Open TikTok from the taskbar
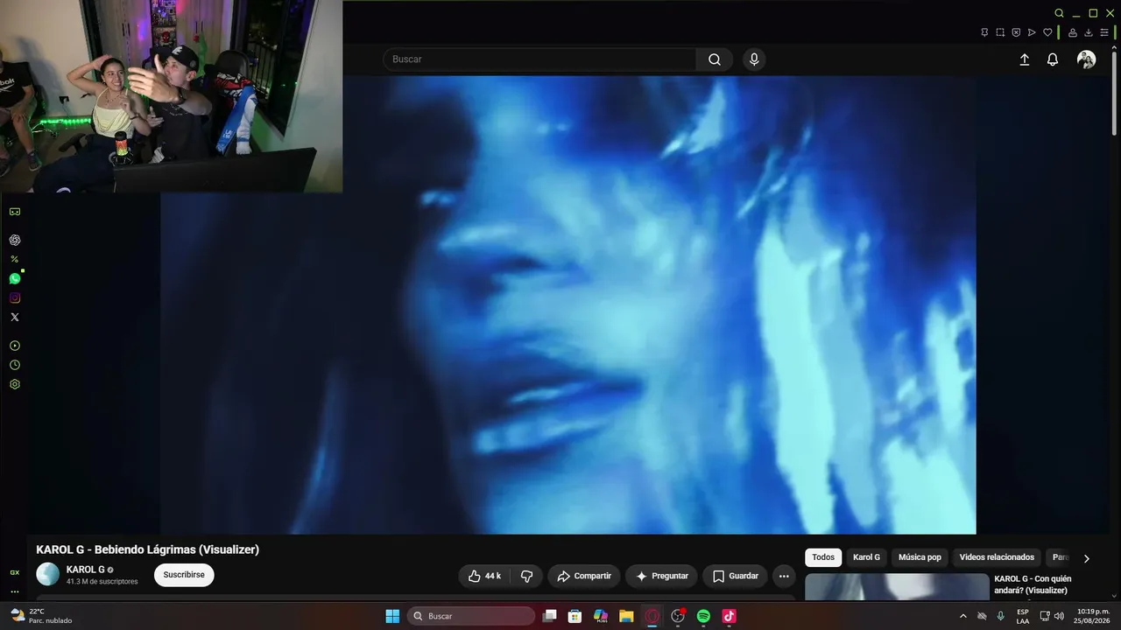Image resolution: width=1121 pixels, height=630 pixels. [729, 616]
